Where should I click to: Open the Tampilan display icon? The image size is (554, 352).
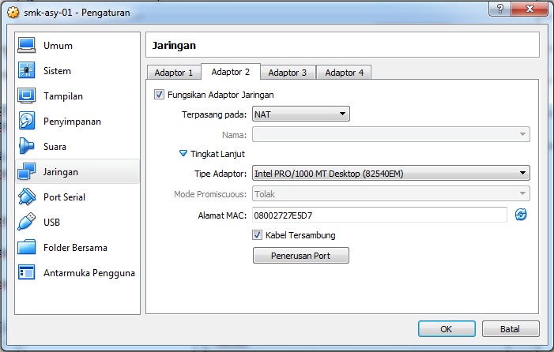click(x=27, y=96)
